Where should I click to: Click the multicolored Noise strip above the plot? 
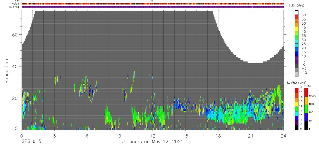[153, 4]
